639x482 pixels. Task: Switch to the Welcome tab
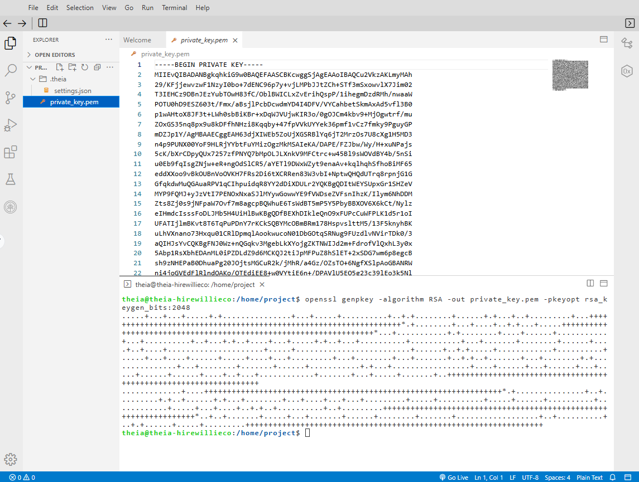pos(137,40)
